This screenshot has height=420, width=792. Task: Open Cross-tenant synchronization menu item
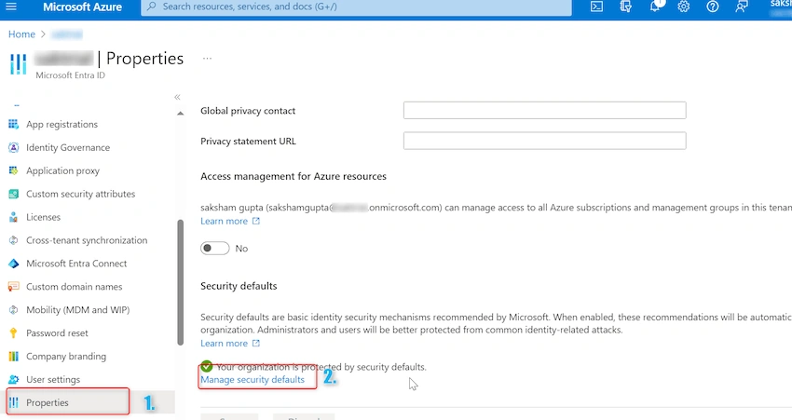click(87, 240)
